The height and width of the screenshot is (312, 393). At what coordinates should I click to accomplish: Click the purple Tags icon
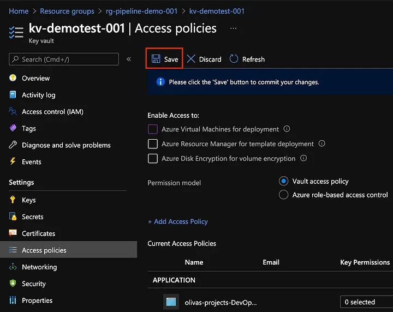pyautogui.click(x=13, y=128)
